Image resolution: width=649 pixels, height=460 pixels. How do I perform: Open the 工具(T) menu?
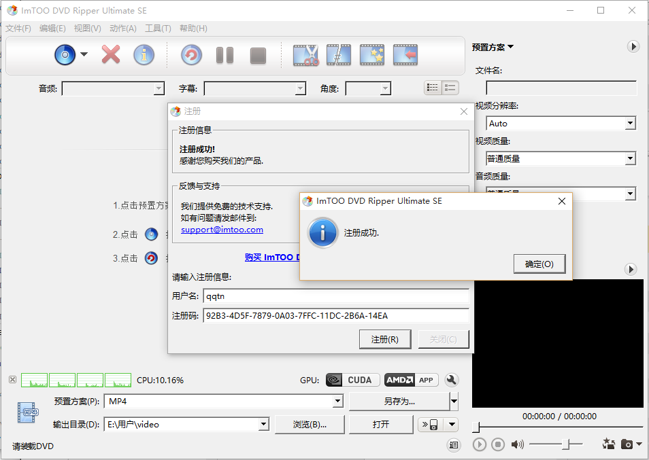(158, 29)
